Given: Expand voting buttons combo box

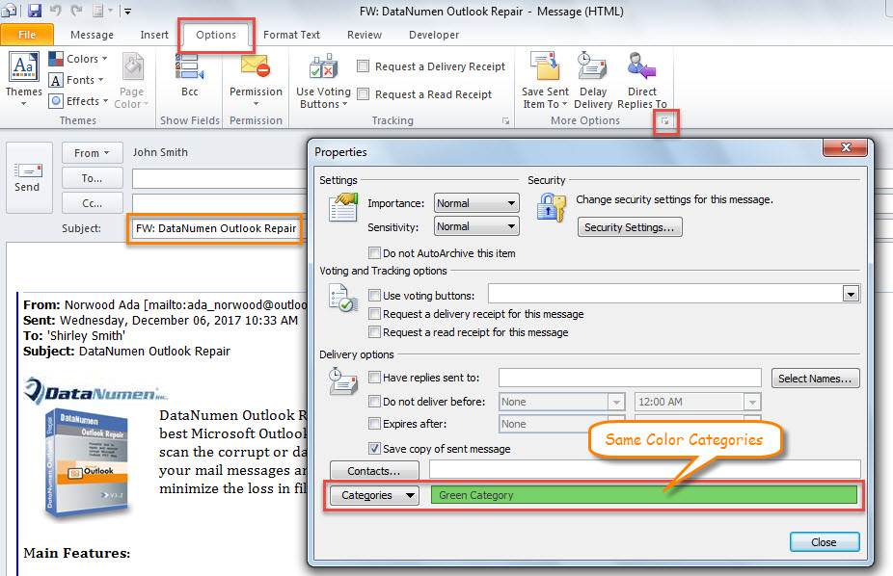Looking at the screenshot, I should pos(851,294).
